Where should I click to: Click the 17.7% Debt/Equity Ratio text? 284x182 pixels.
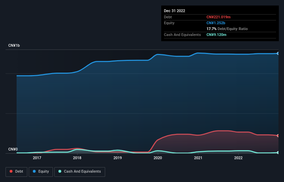pyautogui.click(x=227, y=29)
